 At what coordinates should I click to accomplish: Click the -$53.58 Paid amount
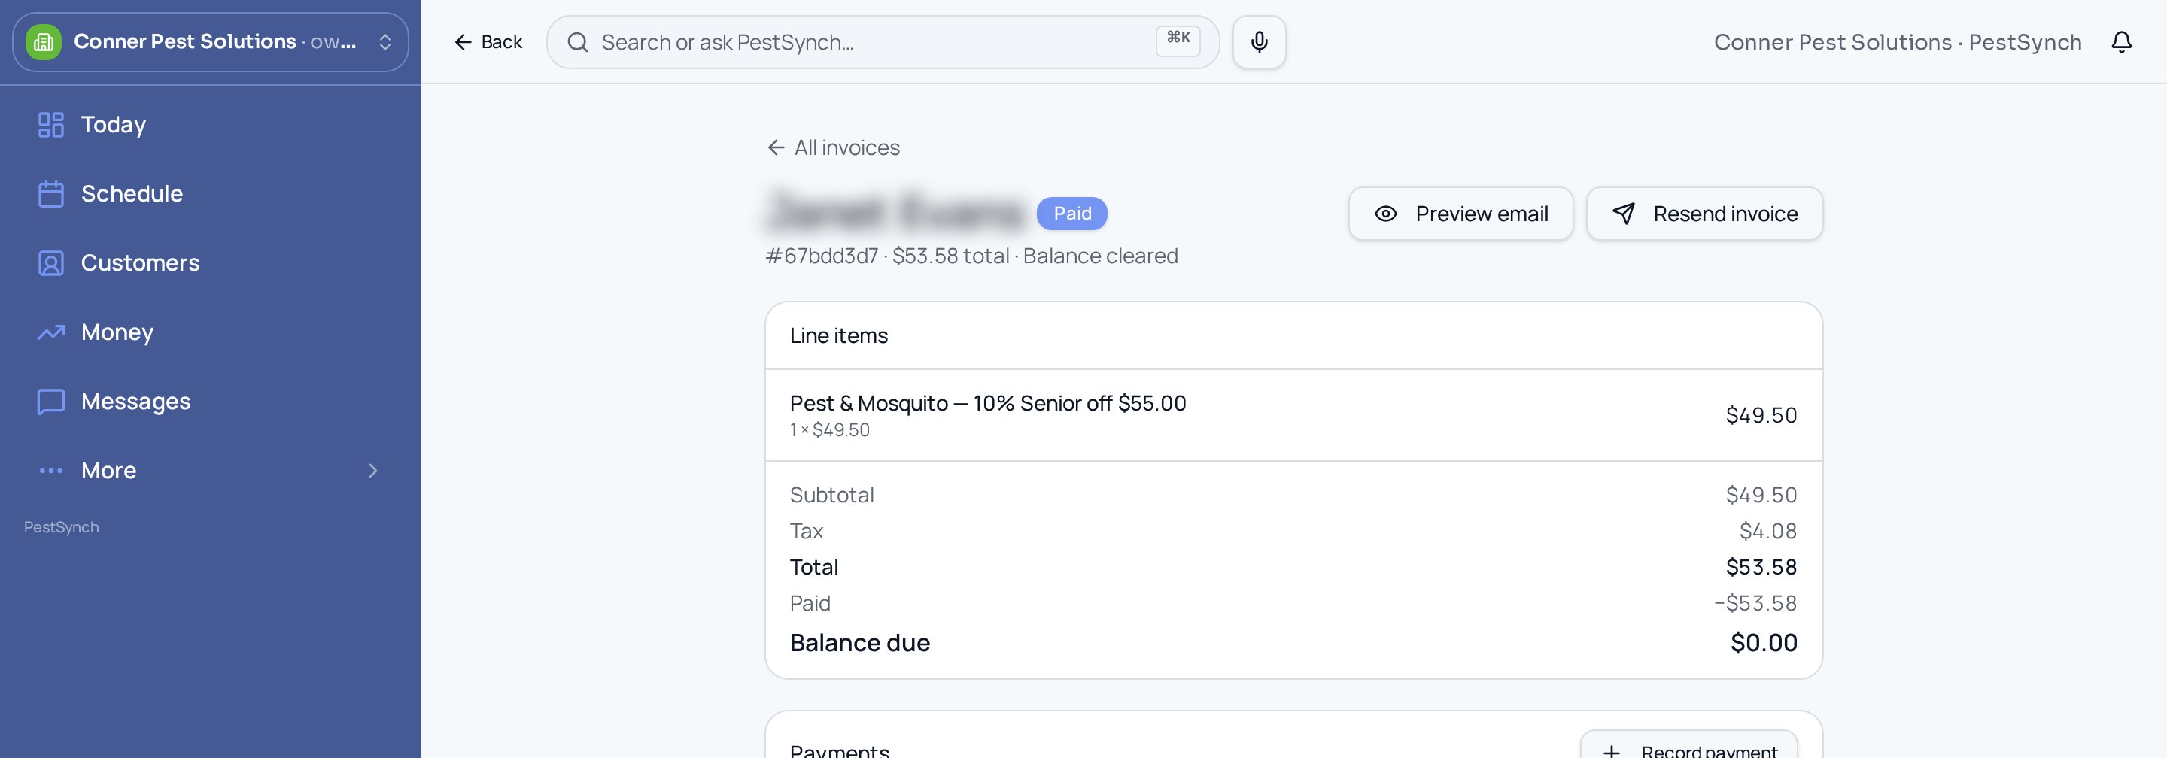[1755, 603]
